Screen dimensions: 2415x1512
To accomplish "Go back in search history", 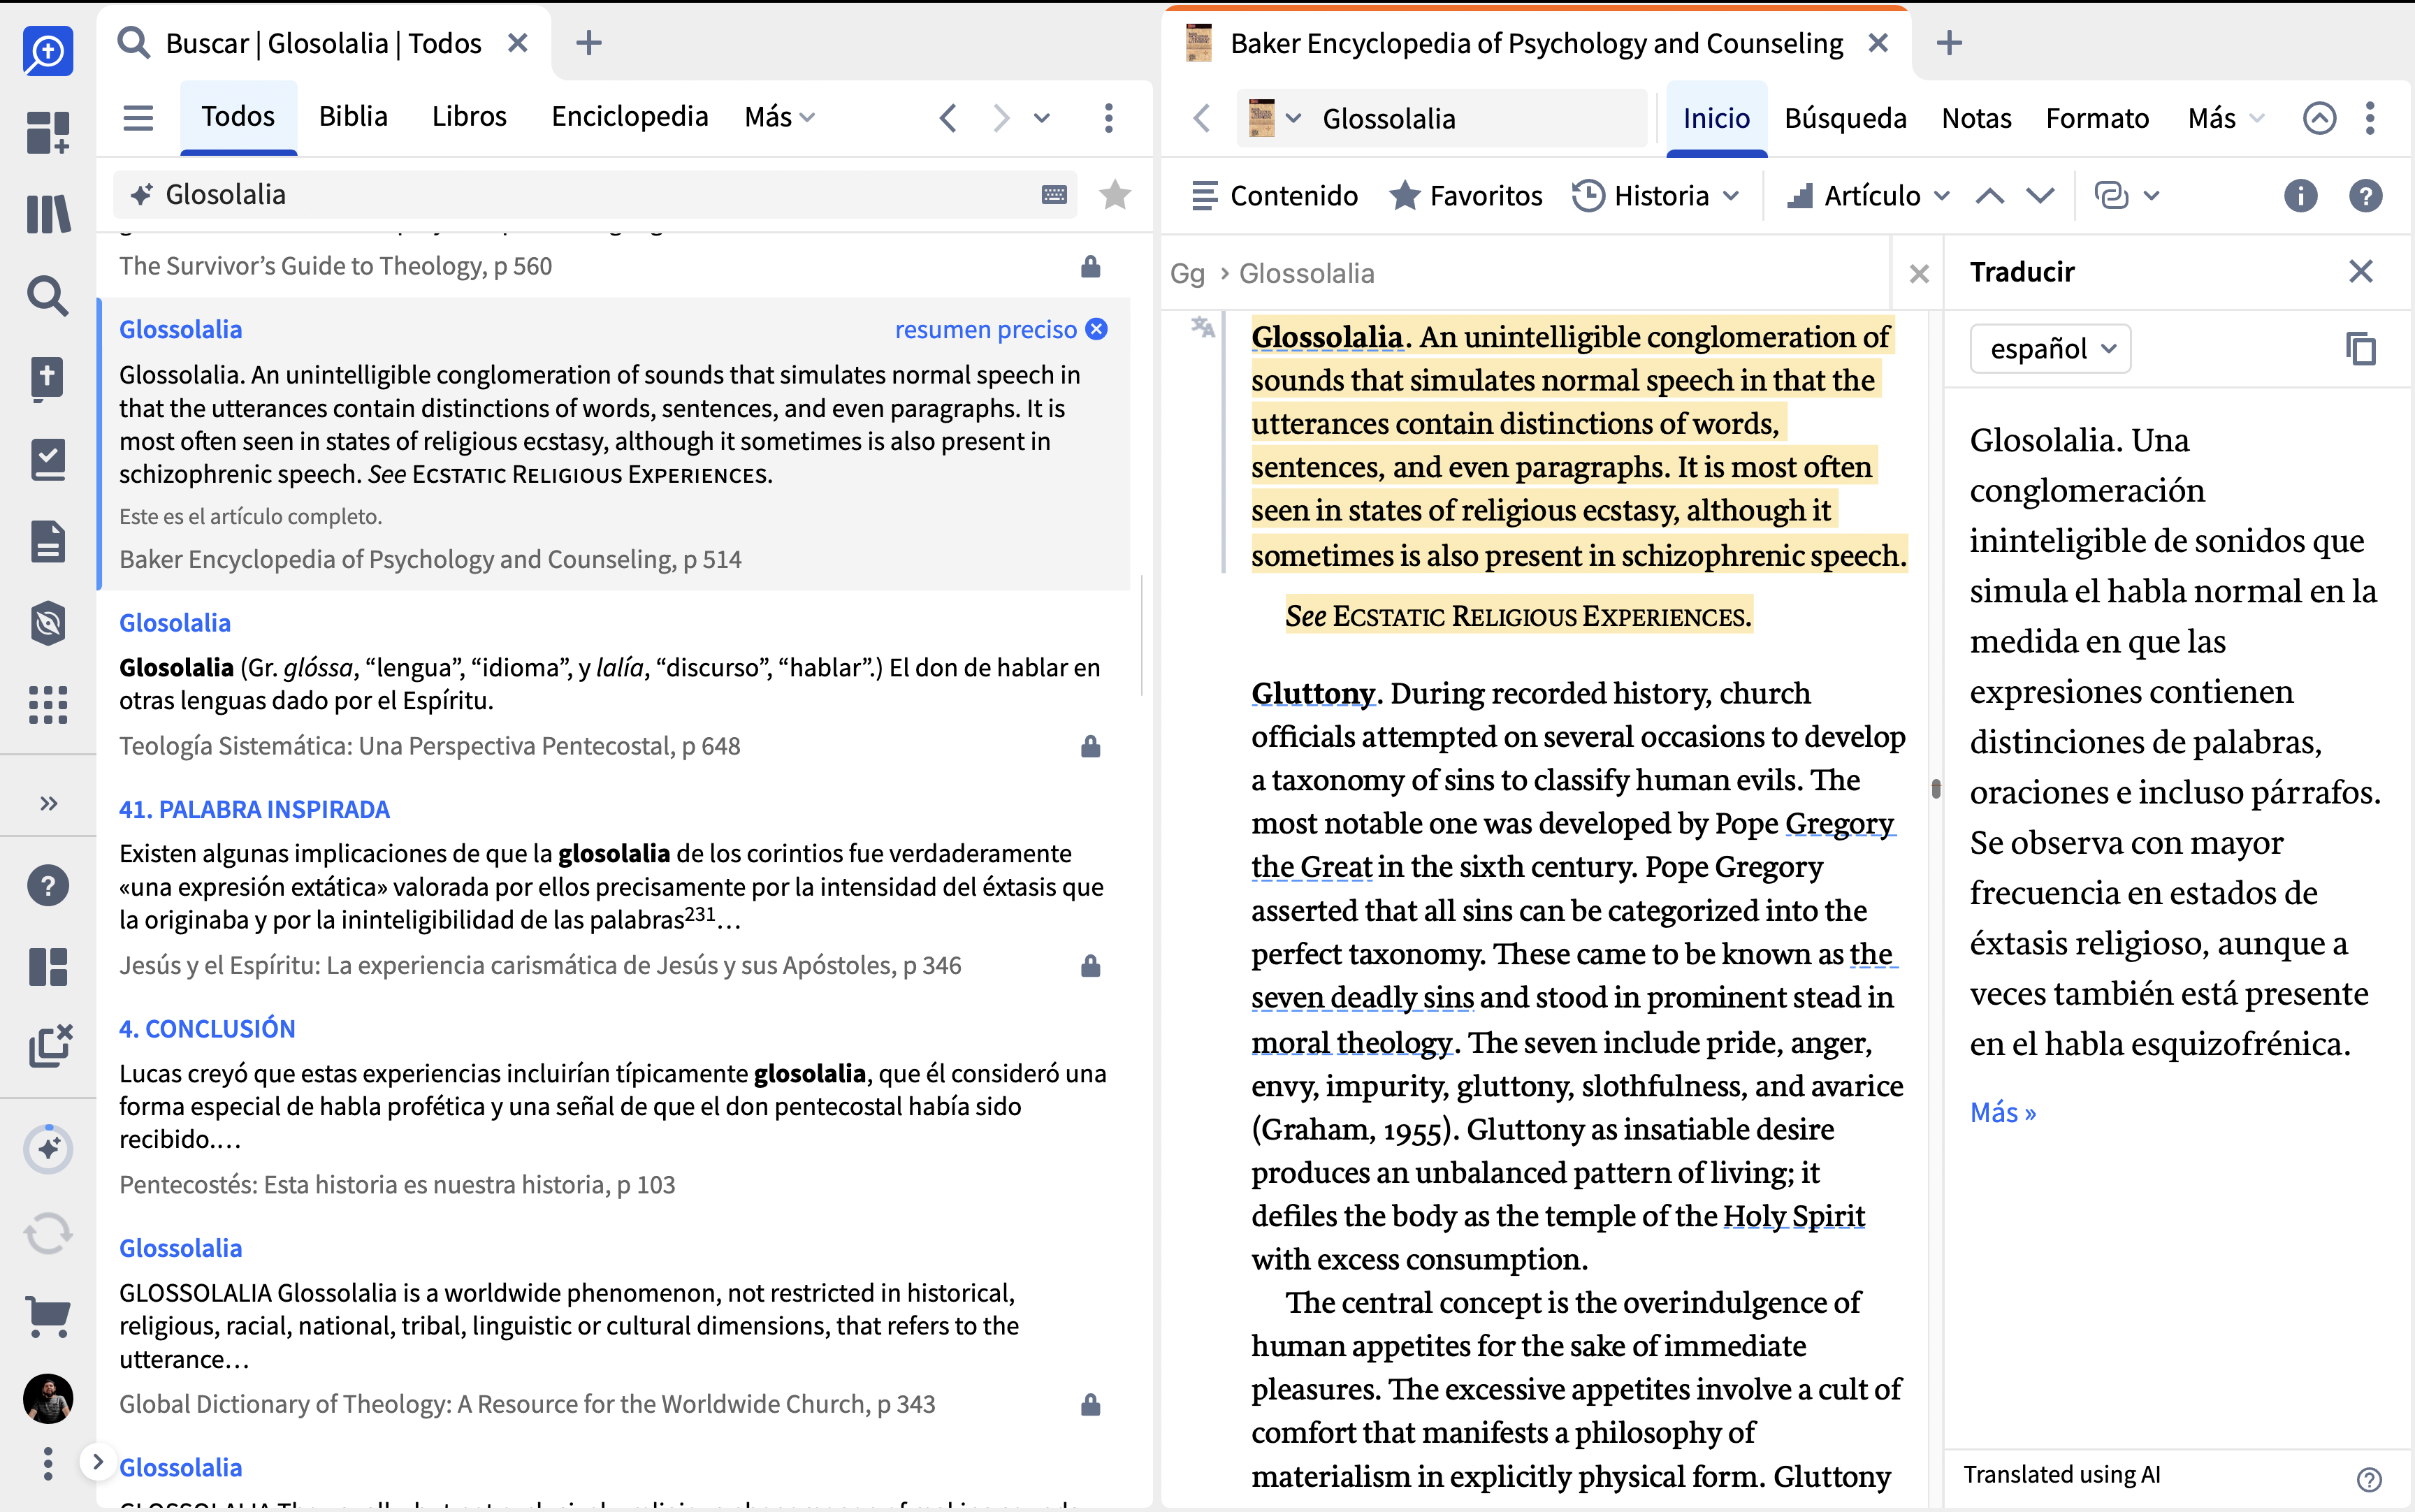I will pyautogui.click(x=948, y=118).
